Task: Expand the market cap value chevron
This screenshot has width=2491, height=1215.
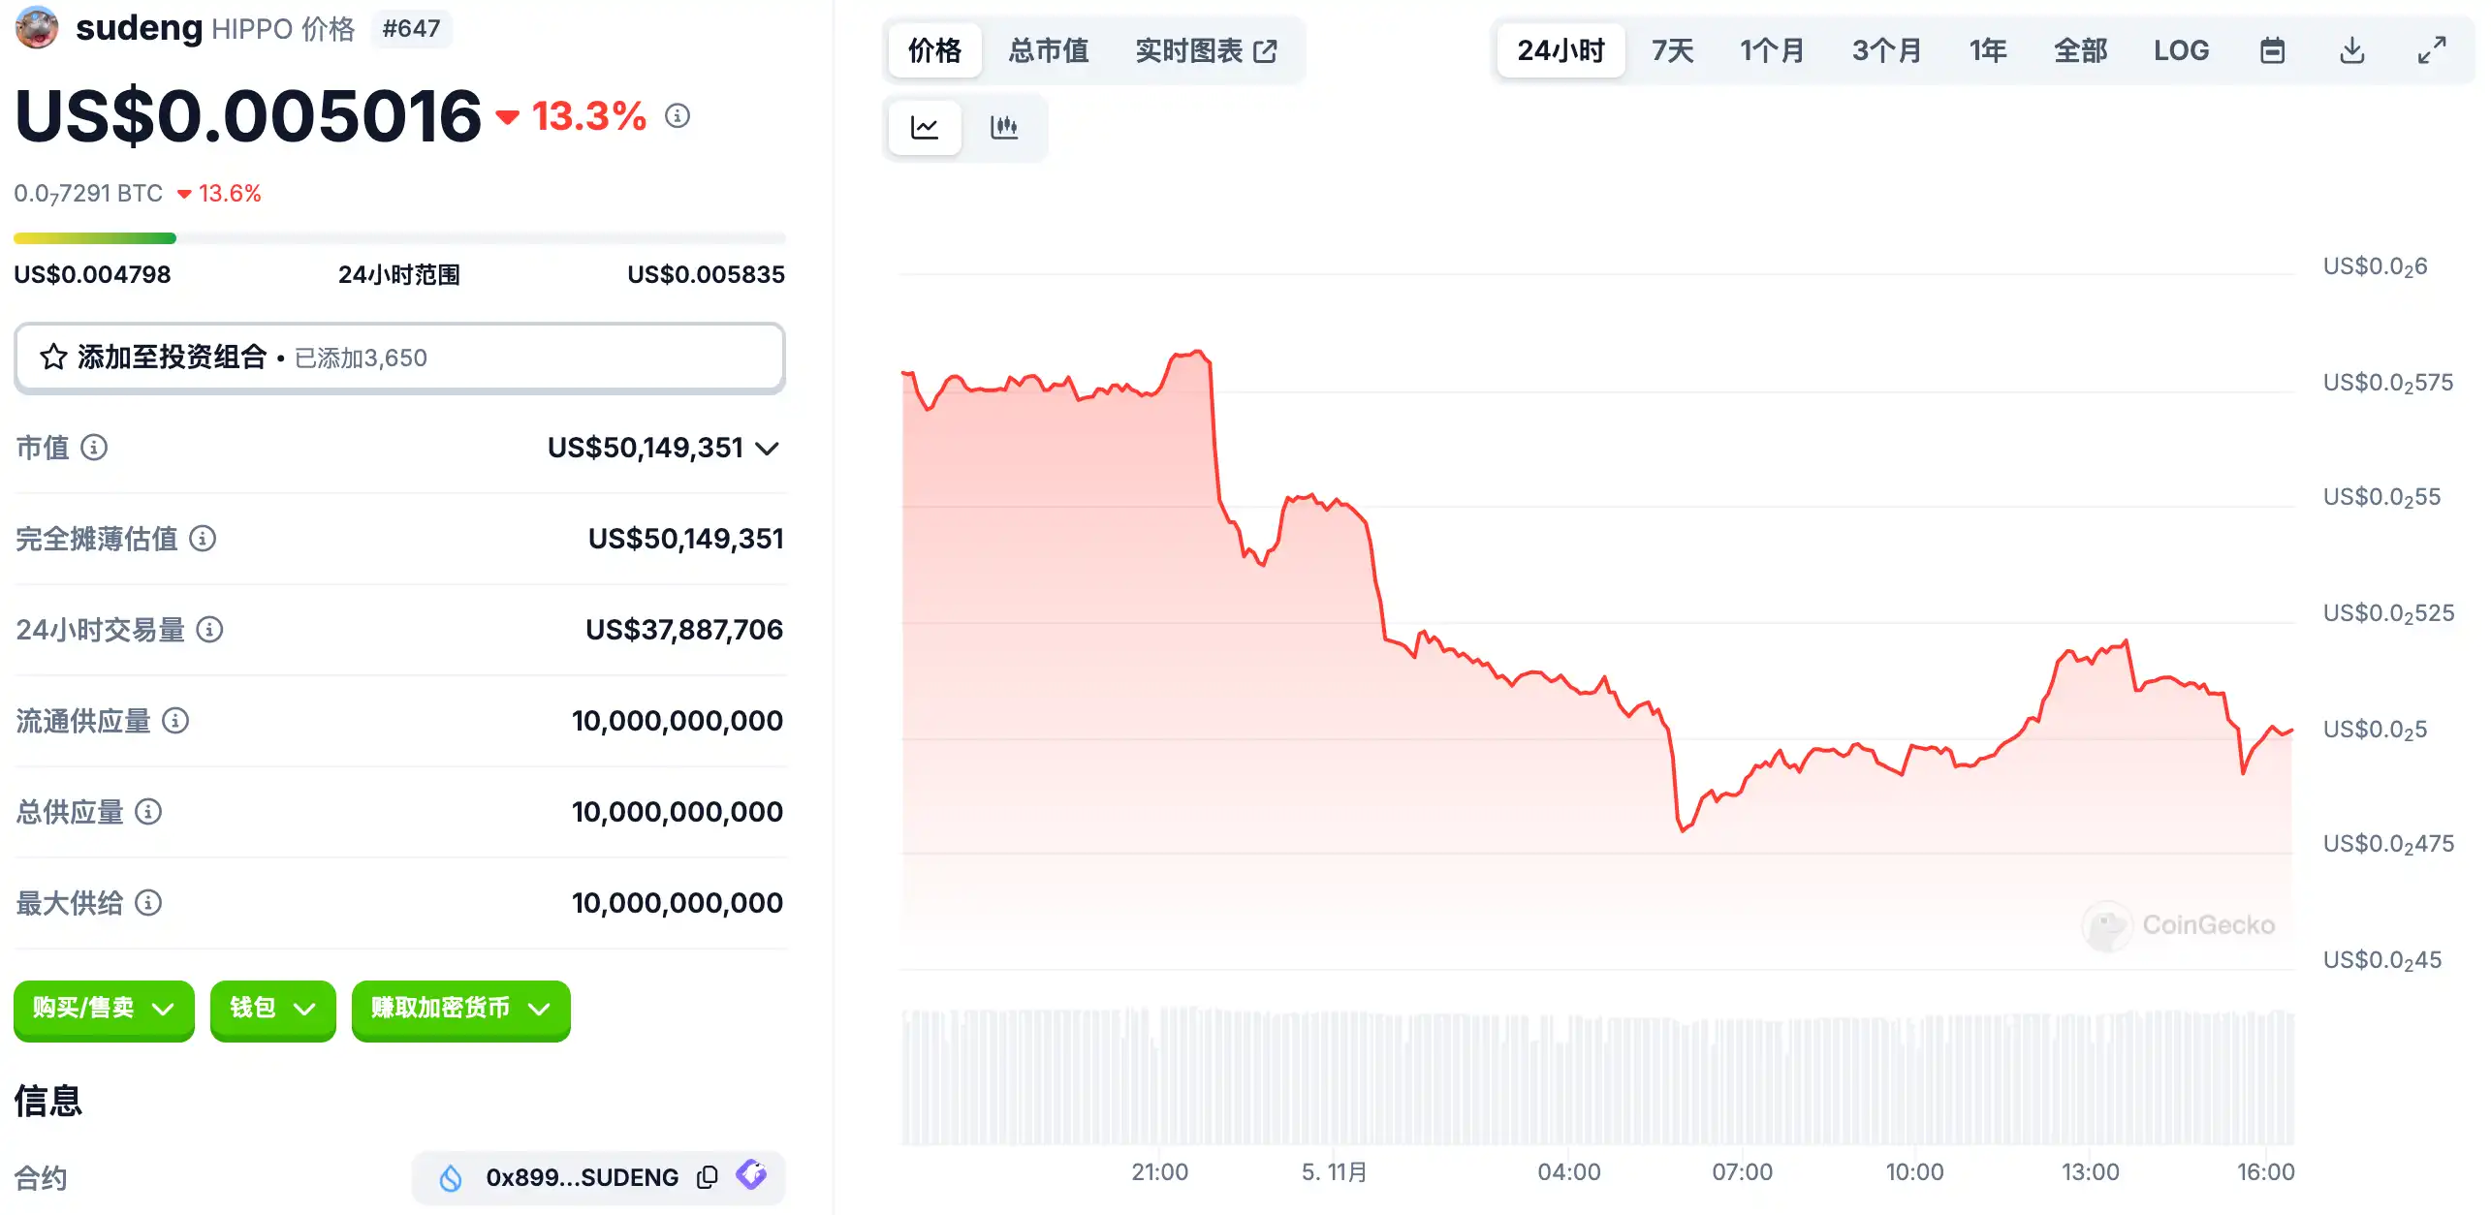Action: point(768,449)
